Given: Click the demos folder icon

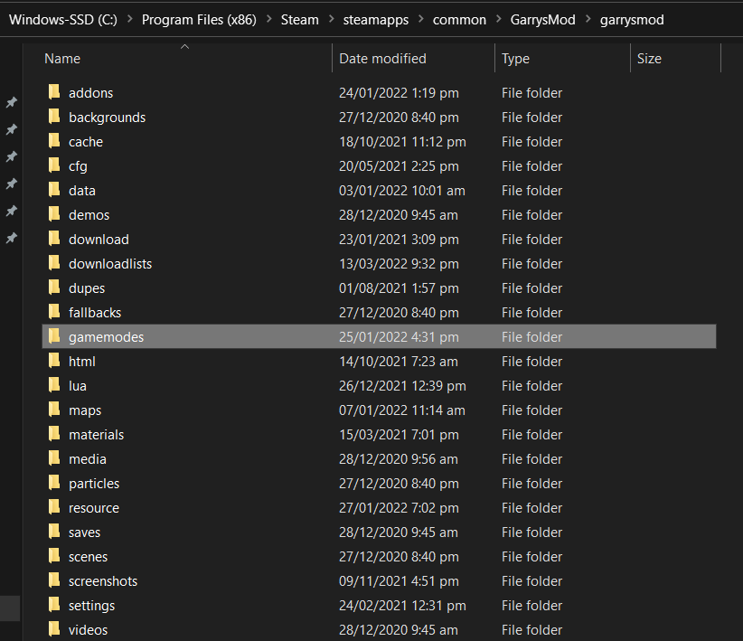Looking at the screenshot, I should click(x=54, y=214).
